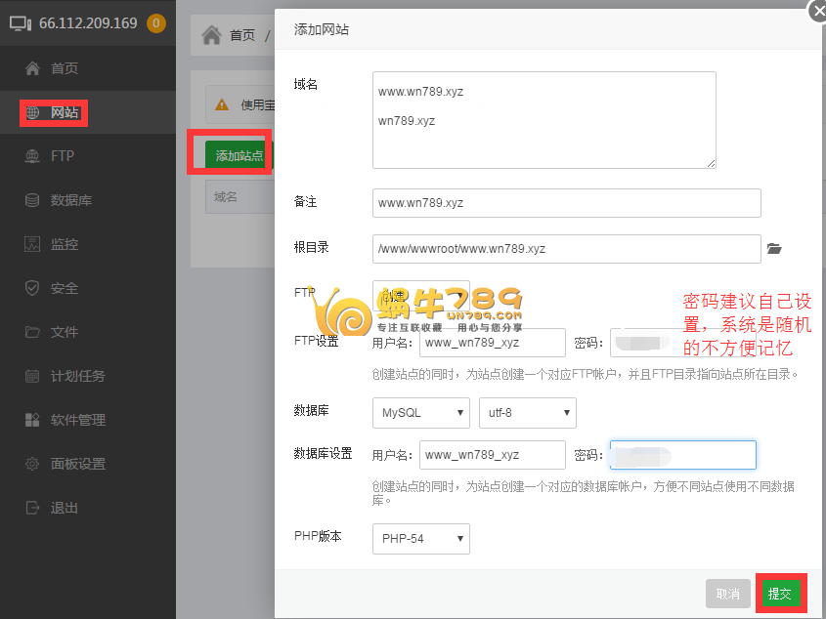
Task: Click the database 密码 password field
Action: point(682,455)
